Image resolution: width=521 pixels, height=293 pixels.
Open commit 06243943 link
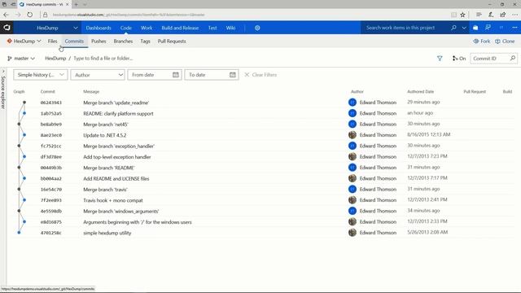(50, 103)
